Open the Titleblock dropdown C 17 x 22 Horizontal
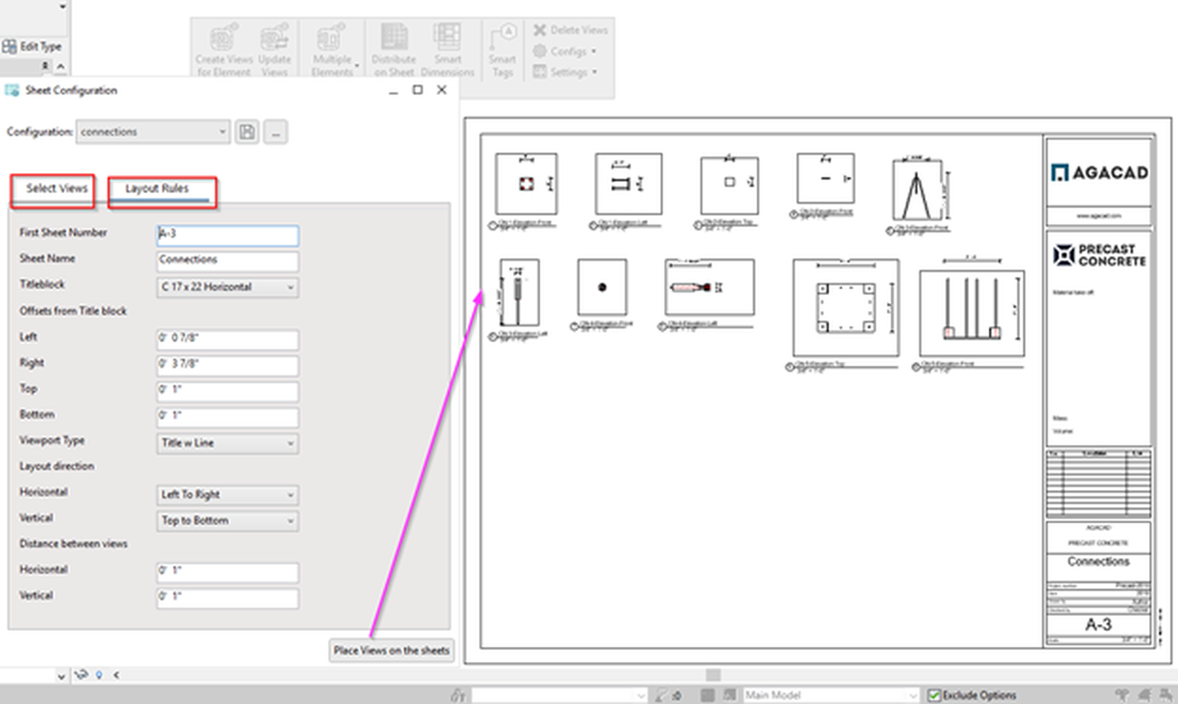Image resolution: width=1178 pixels, height=704 pixels. coord(227,287)
